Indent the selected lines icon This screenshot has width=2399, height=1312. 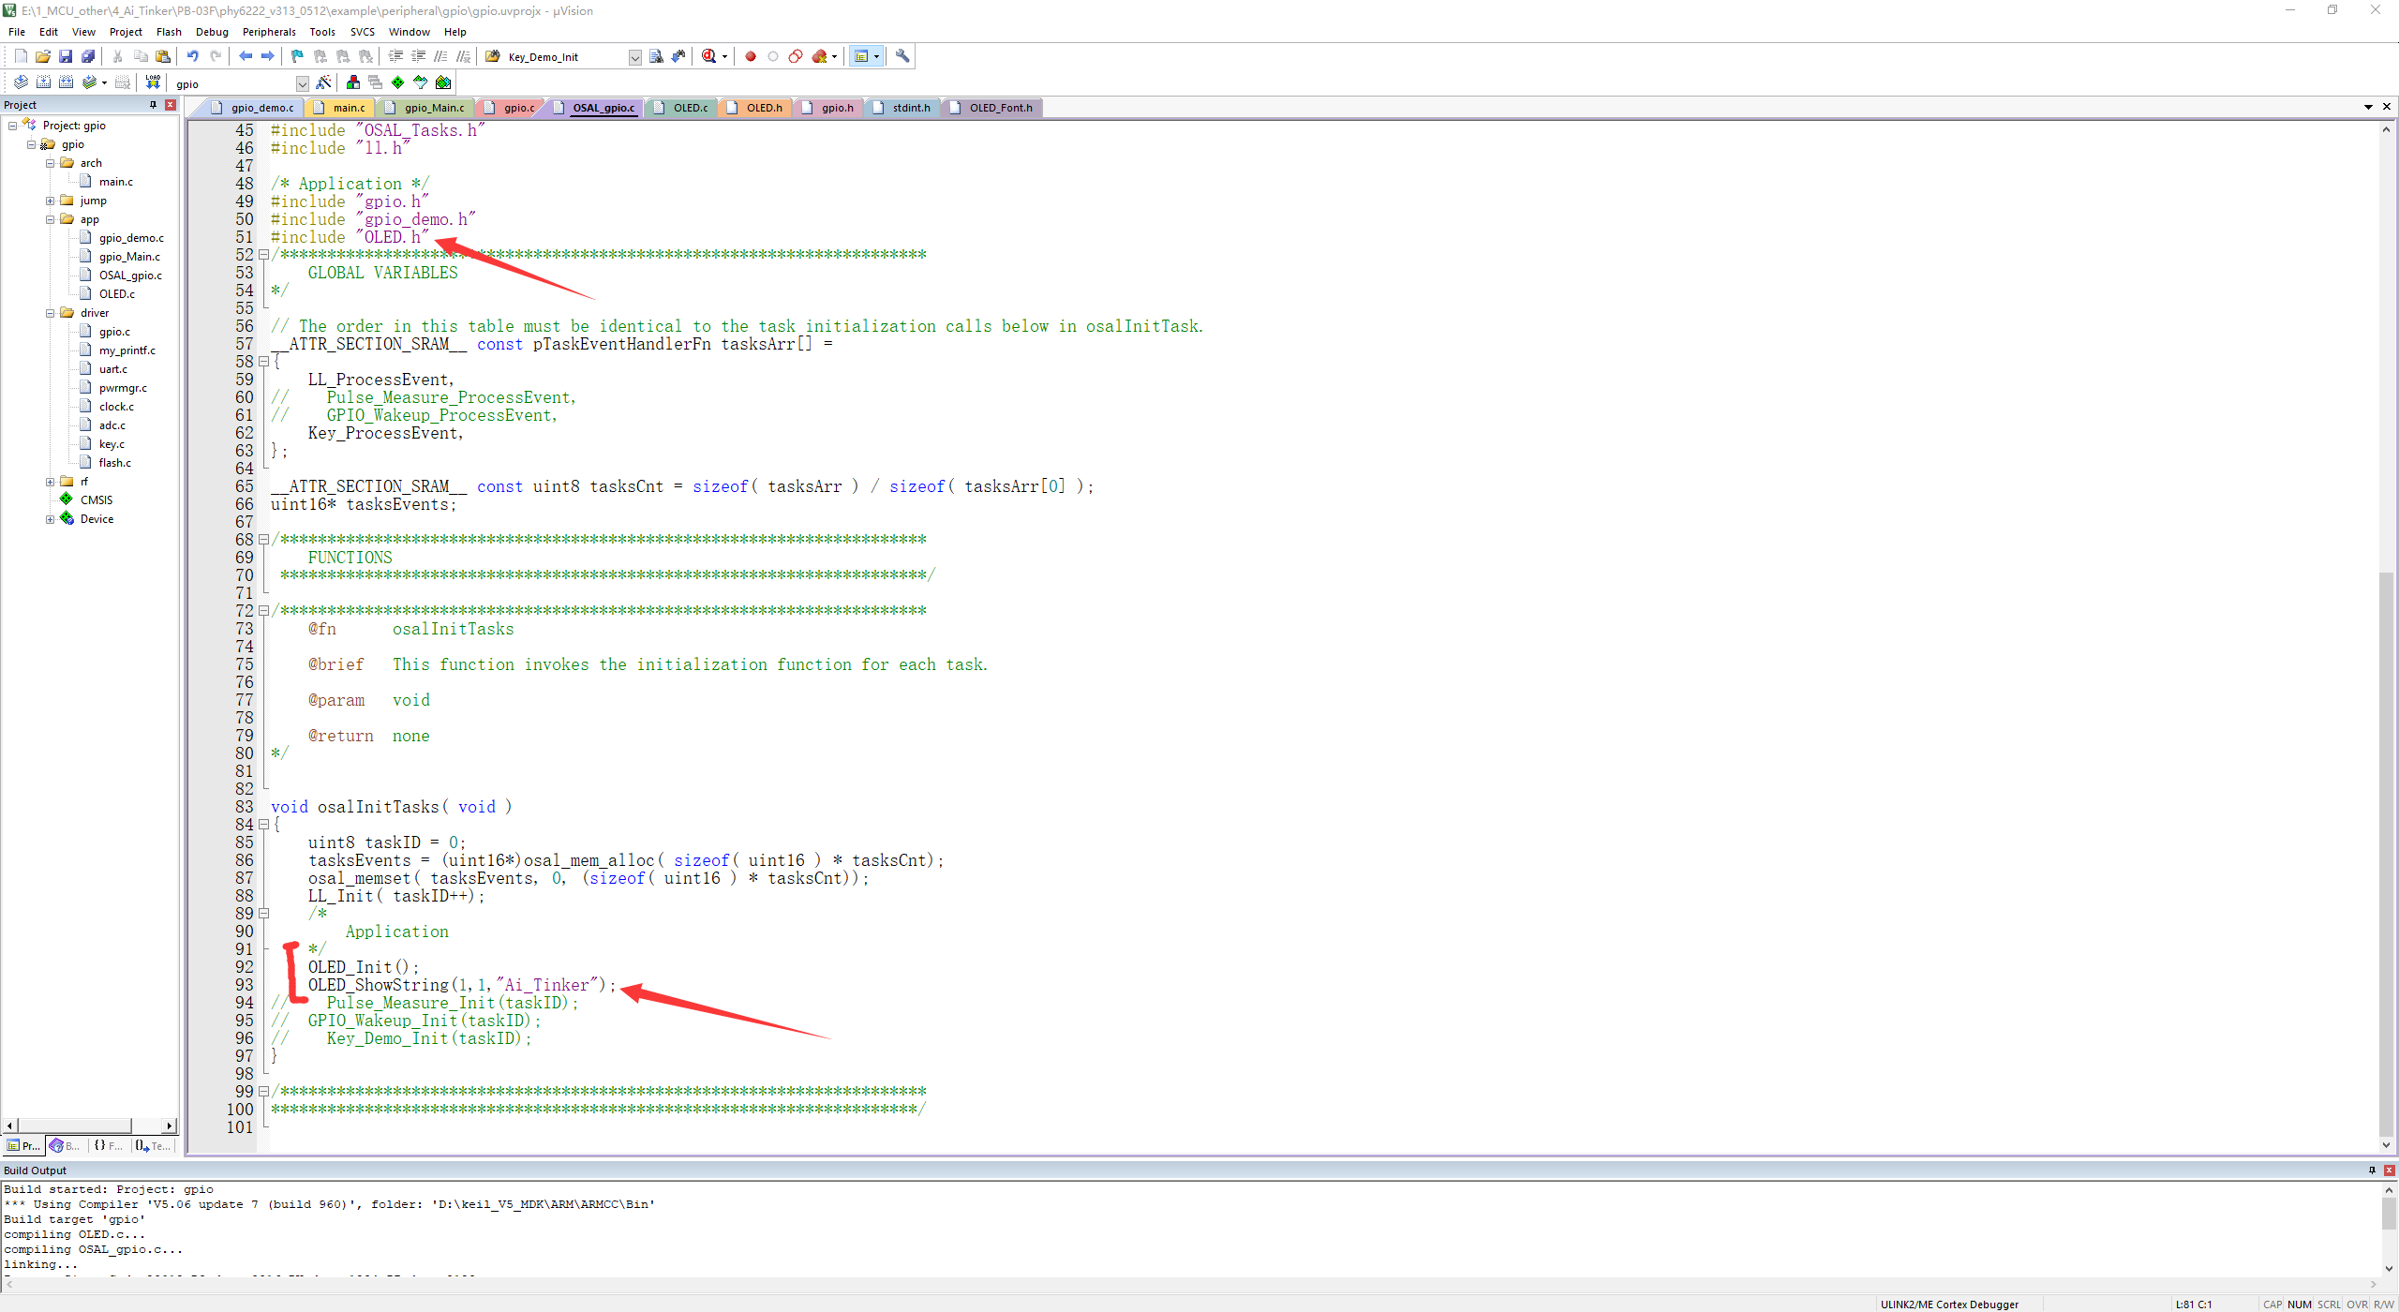click(x=395, y=56)
